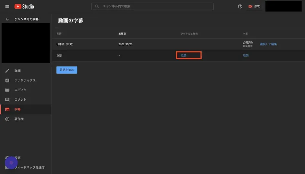The image size is (305, 174).
Task: Click the 英語 language row text
Action: 59,55
